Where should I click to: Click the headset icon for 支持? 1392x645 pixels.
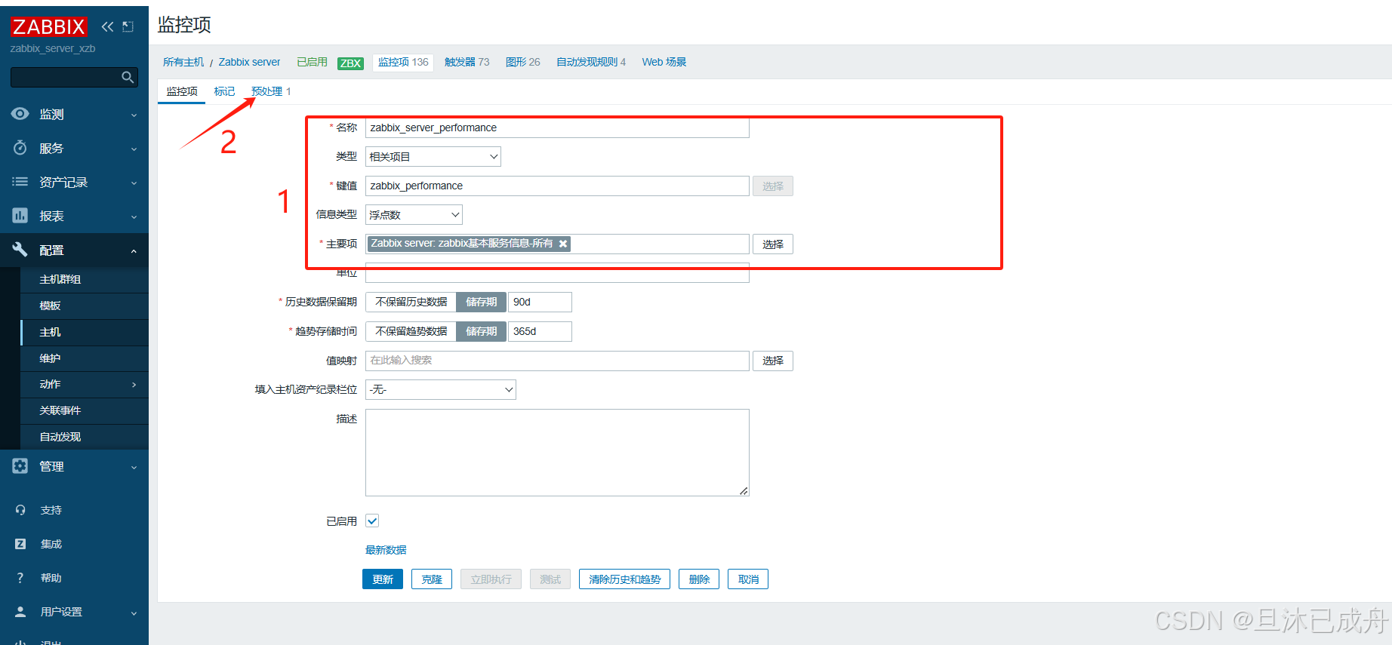pos(20,510)
